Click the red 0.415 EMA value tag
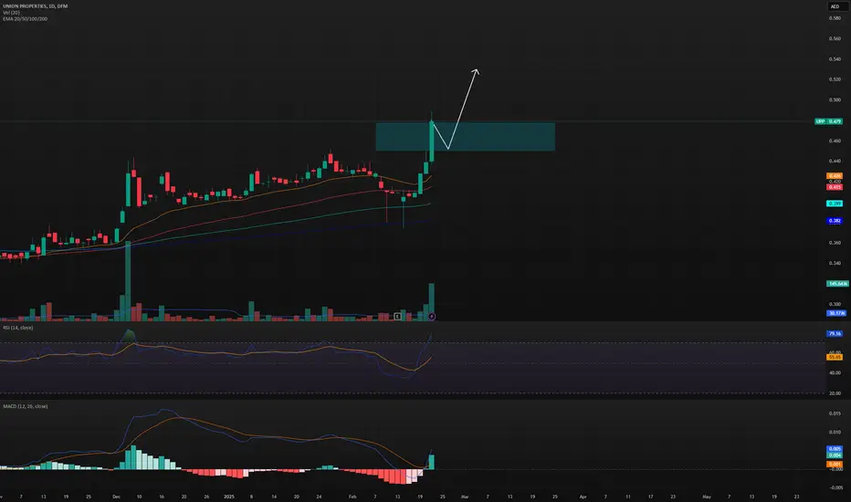The width and height of the screenshot is (851, 502). 835,187
